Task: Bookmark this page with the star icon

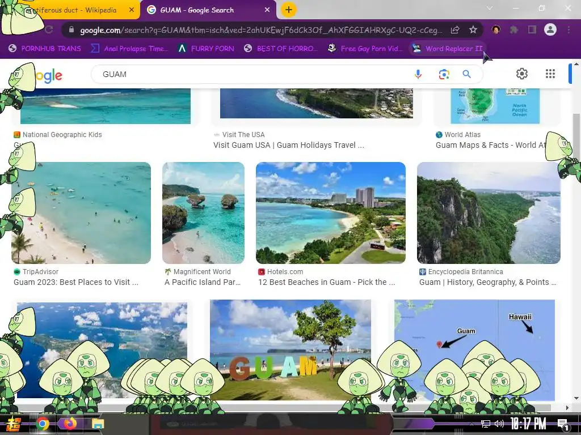Action: pos(473,29)
